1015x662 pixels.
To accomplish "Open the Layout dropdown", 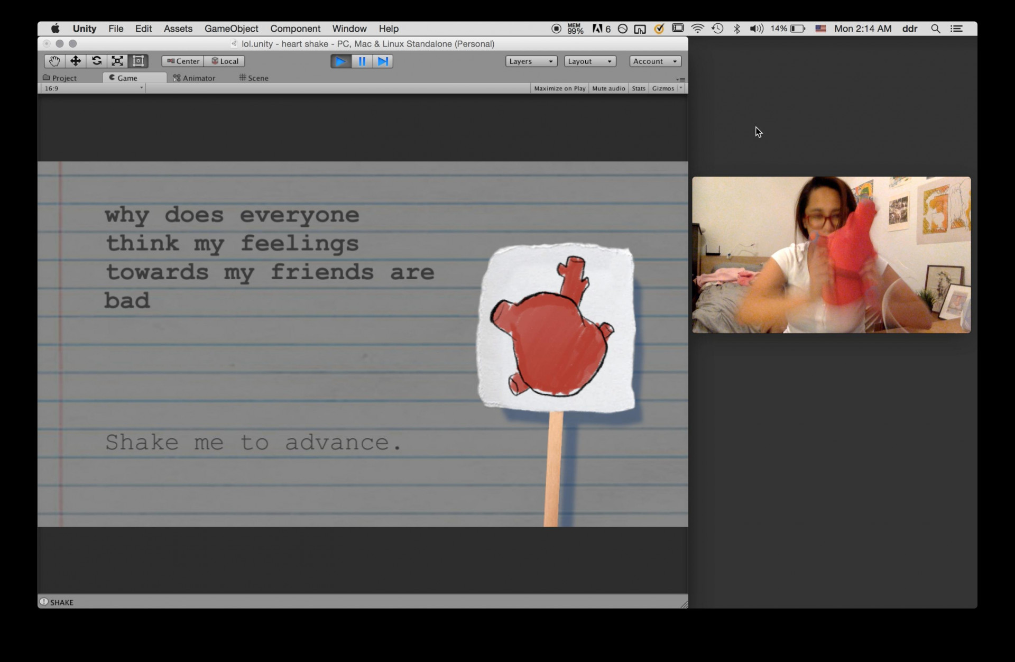I will tap(590, 61).
